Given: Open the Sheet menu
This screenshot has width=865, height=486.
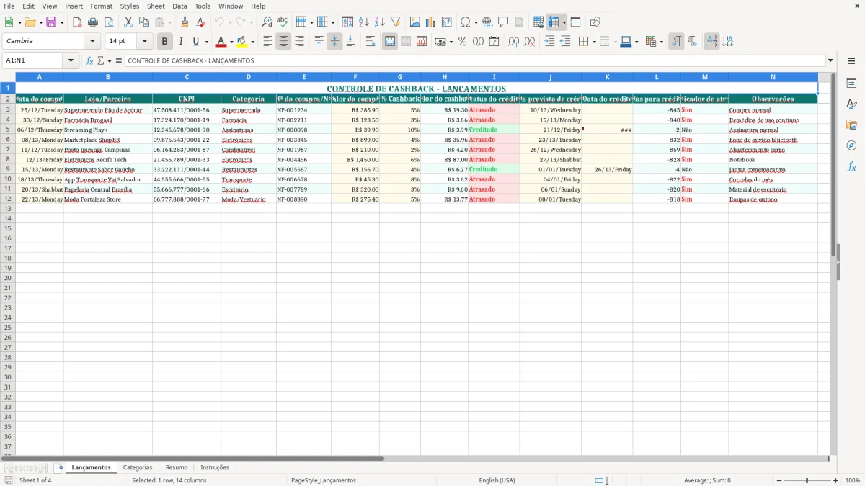Looking at the screenshot, I should [156, 6].
